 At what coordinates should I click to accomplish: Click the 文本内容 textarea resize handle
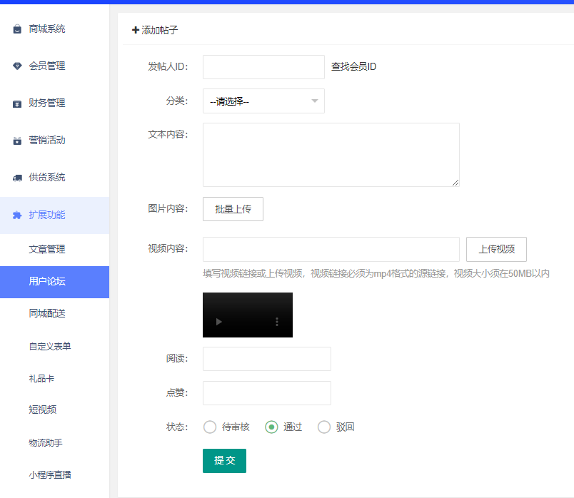(455, 183)
